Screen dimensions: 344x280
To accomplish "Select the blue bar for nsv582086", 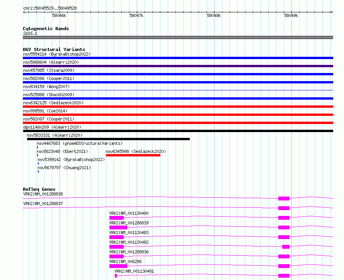I will (x=178, y=82).
